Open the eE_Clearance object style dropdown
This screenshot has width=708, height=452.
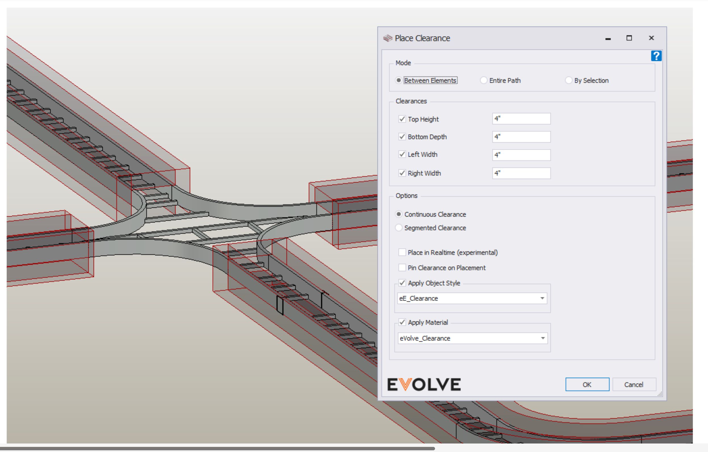point(543,298)
